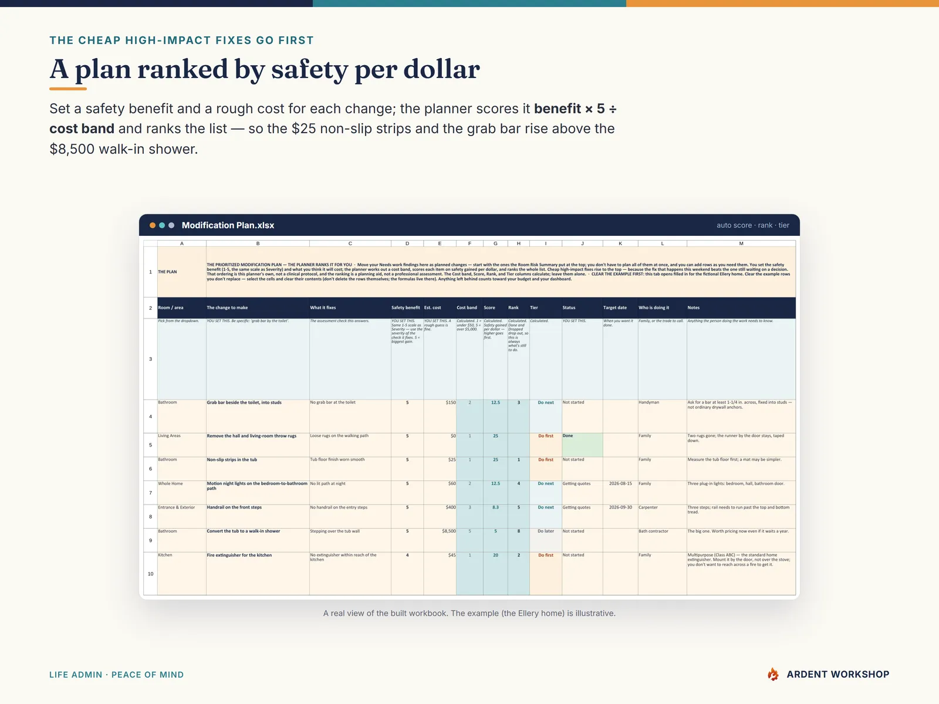The width and height of the screenshot is (939, 704).
Task: Click the workbook caption below the screenshot
Action: [x=469, y=613]
